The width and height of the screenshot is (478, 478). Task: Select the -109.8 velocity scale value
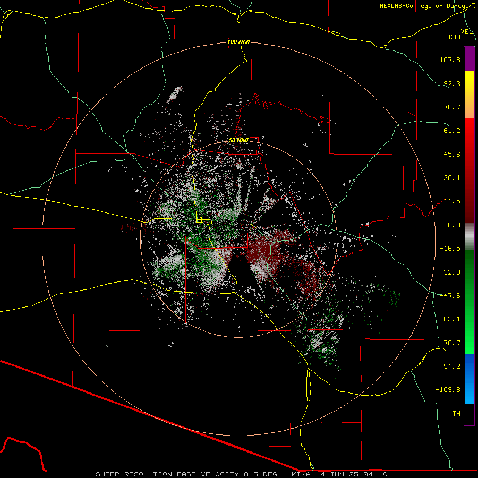pos(448,390)
